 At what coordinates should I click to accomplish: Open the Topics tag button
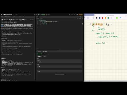coord(6,22)
